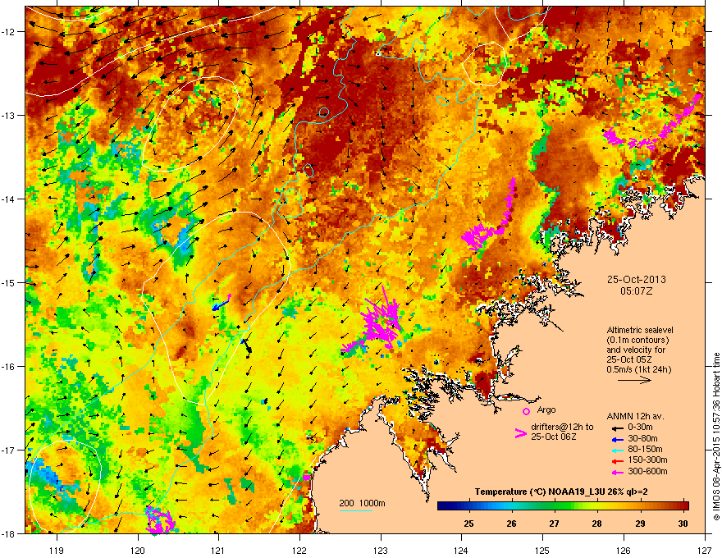Click the 'Argo' legend label

point(546,409)
